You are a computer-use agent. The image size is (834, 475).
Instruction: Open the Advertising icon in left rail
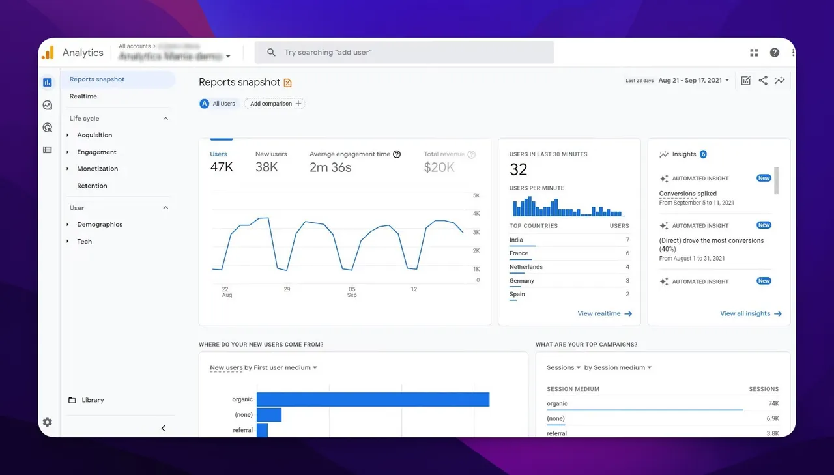click(x=48, y=128)
